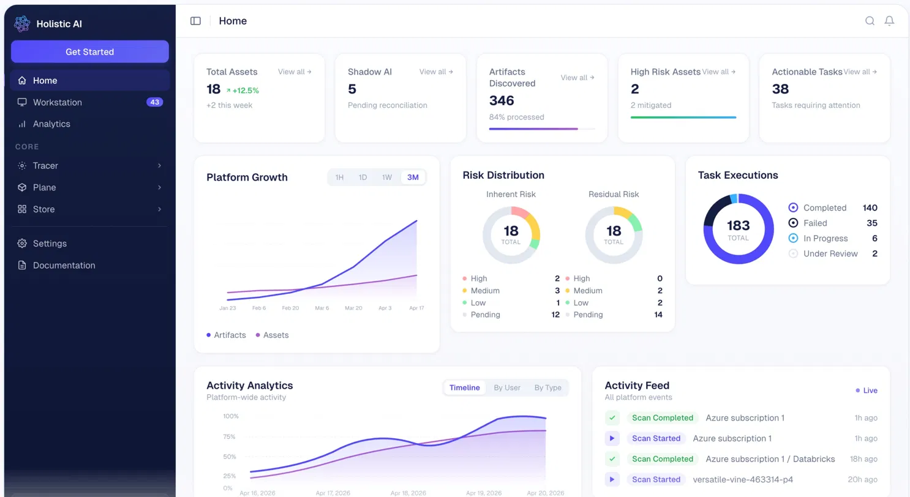The height and width of the screenshot is (497, 910).
Task: Click View all on High Risk Assets card
Action: (x=719, y=72)
